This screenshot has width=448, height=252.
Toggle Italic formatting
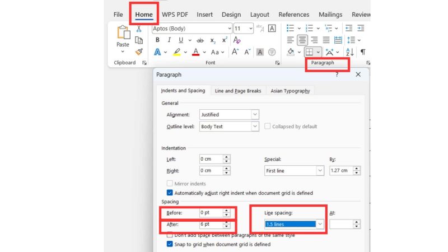point(169,40)
